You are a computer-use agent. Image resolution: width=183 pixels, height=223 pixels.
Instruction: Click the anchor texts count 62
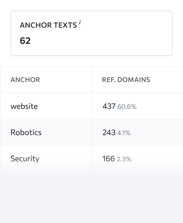tap(25, 41)
